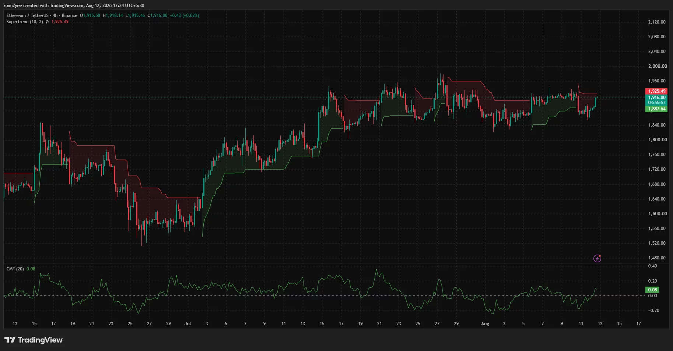The image size is (673, 351).
Task: Click the purple lightning bolt icon on the chart
Action: [x=597, y=258]
